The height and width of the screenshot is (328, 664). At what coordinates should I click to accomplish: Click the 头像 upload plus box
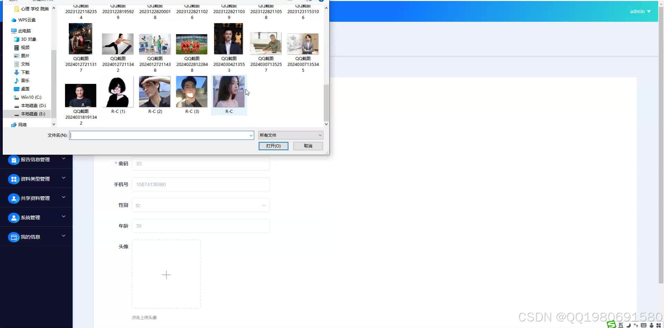(166, 274)
